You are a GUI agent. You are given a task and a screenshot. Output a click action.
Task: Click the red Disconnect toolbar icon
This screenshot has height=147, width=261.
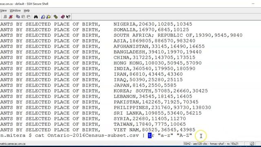click(x=11, y=17)
